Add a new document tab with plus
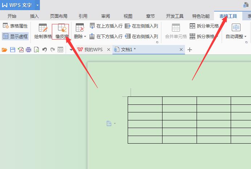The height and width of the screenshot is (169, 251). (190, 50)
